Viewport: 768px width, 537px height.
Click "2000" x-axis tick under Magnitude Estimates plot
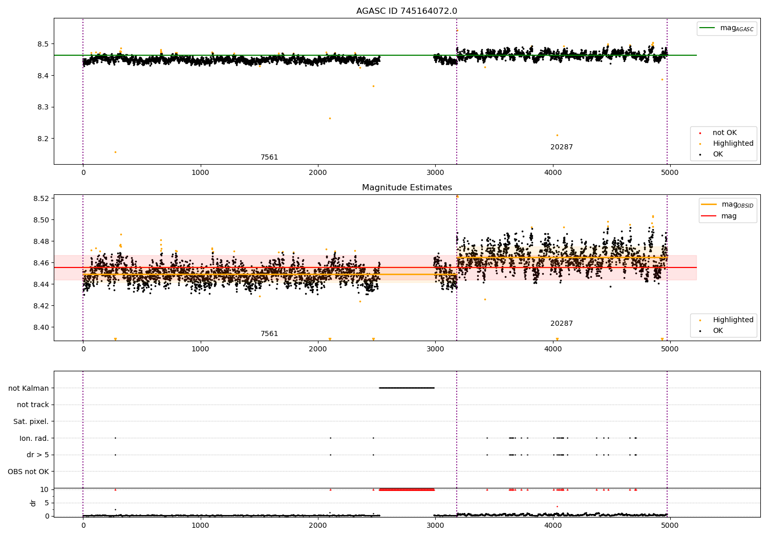pos(318,349)
